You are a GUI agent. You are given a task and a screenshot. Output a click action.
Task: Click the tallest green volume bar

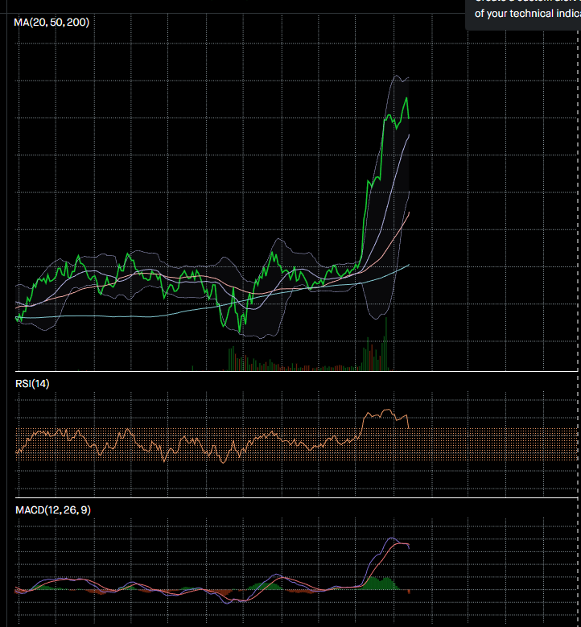(386, 344)
